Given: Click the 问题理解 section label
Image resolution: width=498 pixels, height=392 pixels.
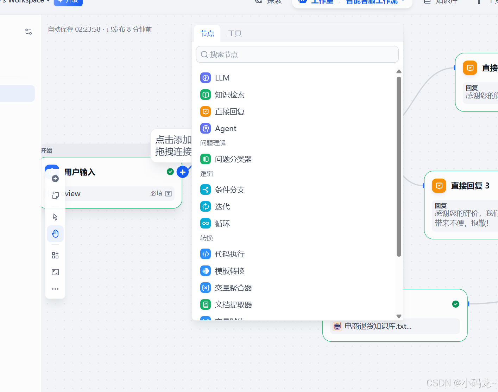Looking at the screenshot, I should click(213, 143).
